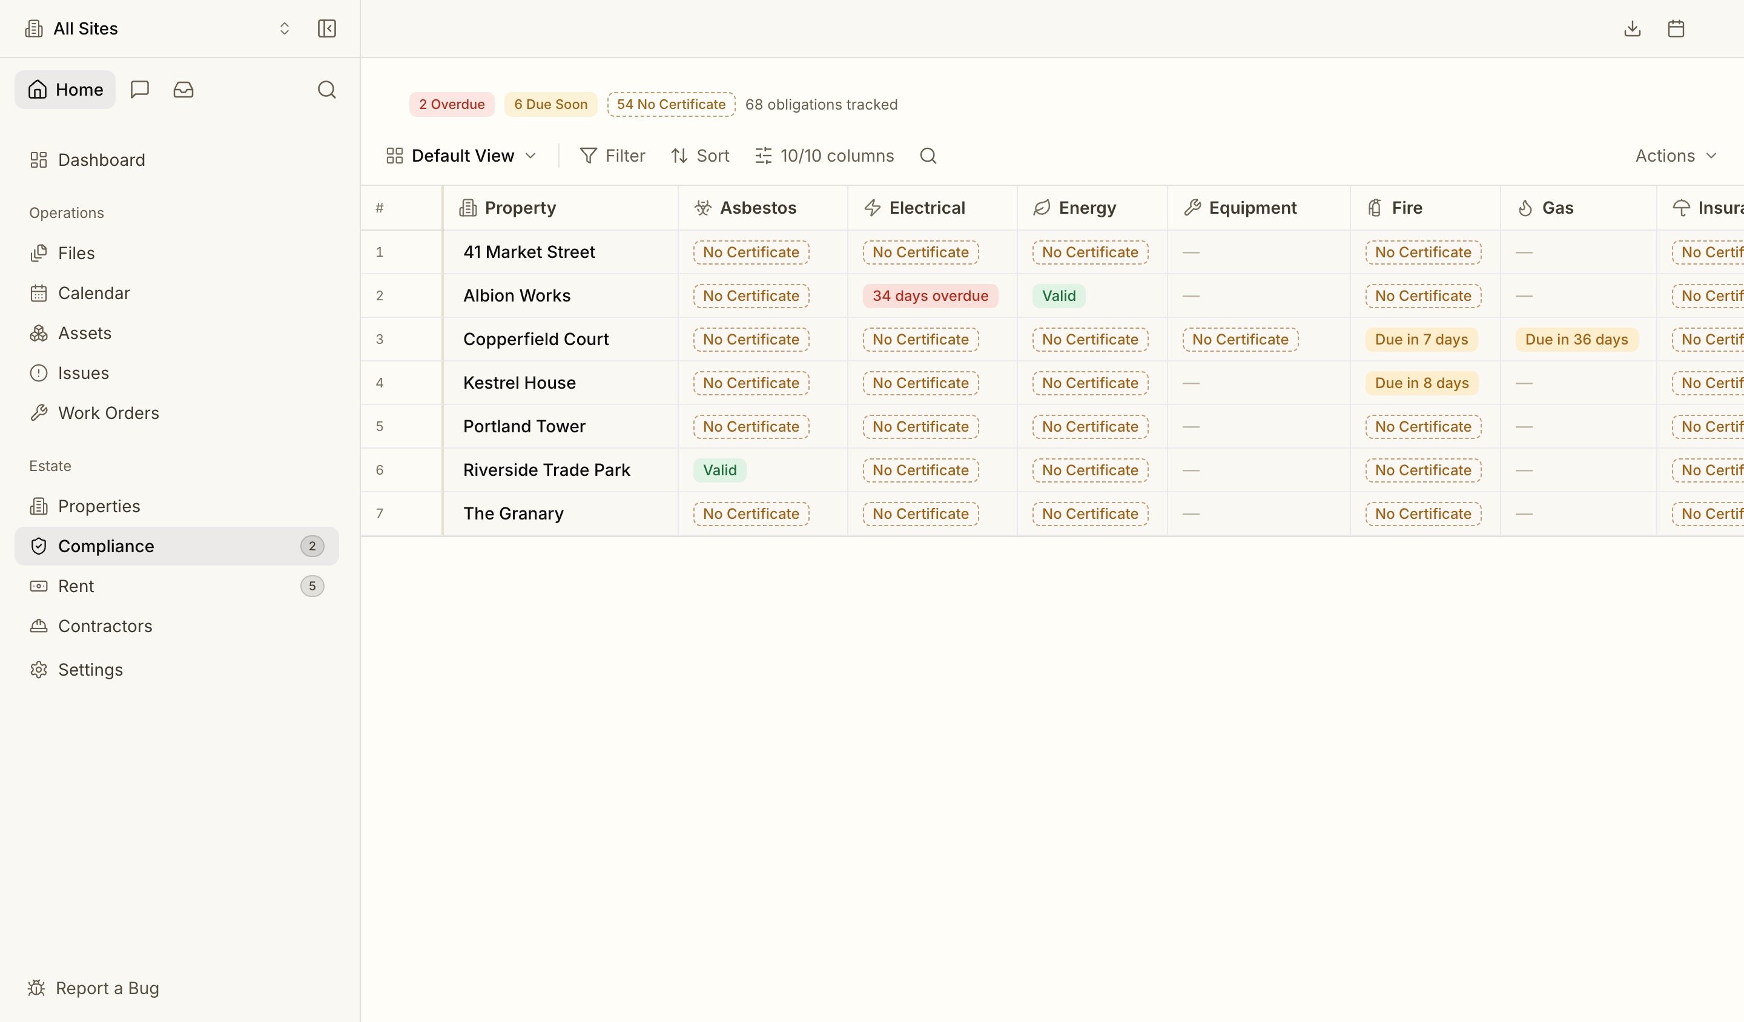Open Calendar in the sidebar
Screen dimensions: 1744x1022
coord(176,294)
